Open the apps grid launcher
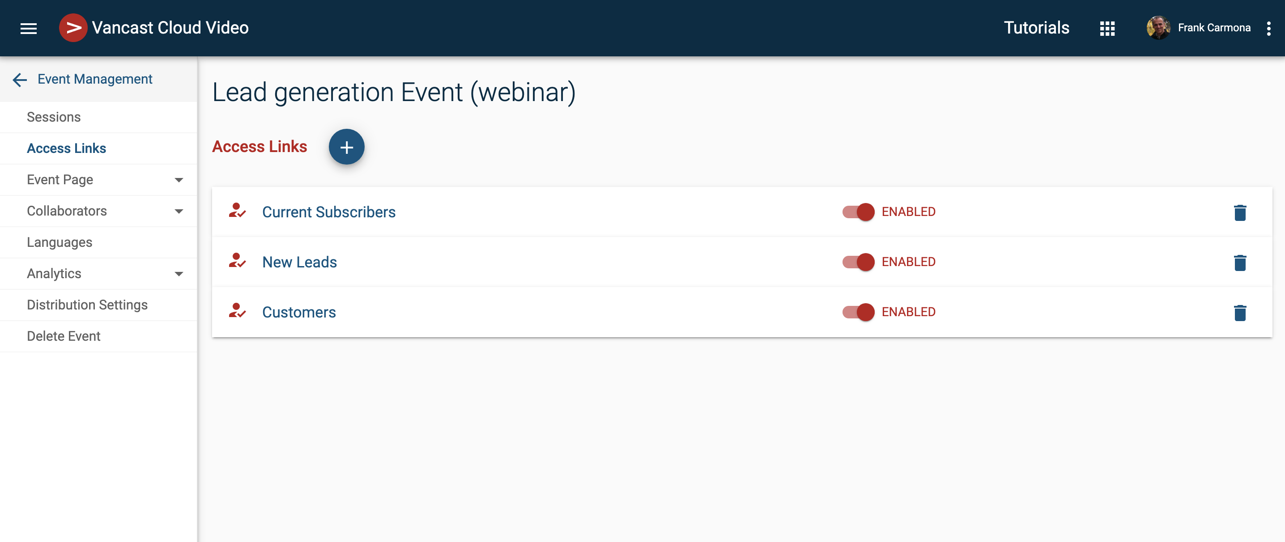 (x=1107, y=29)
